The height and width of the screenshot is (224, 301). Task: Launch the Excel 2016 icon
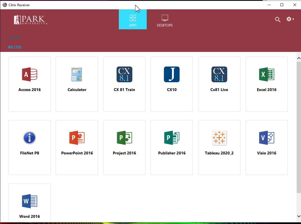click(267, 74)
